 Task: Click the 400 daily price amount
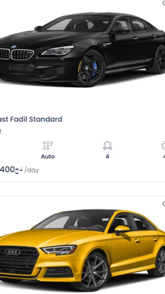[7, 170]
